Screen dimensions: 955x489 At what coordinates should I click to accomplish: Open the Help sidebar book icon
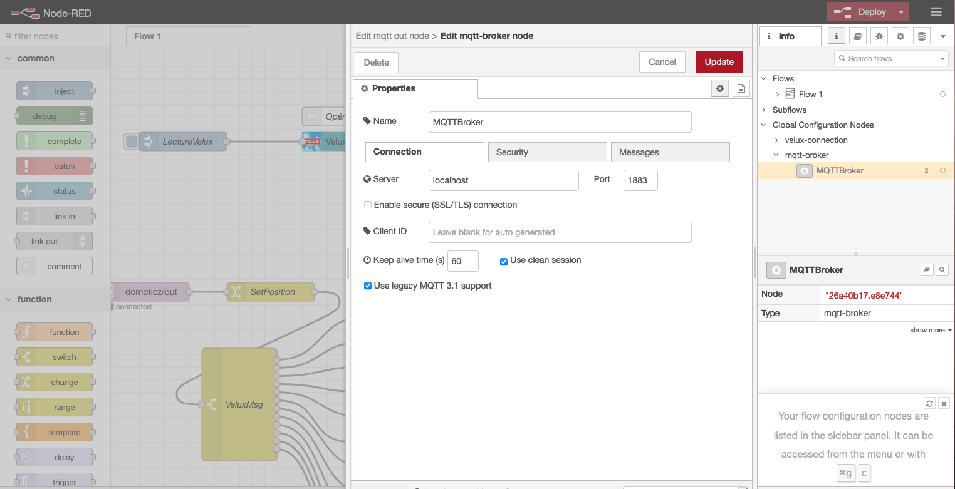[858, 36]
